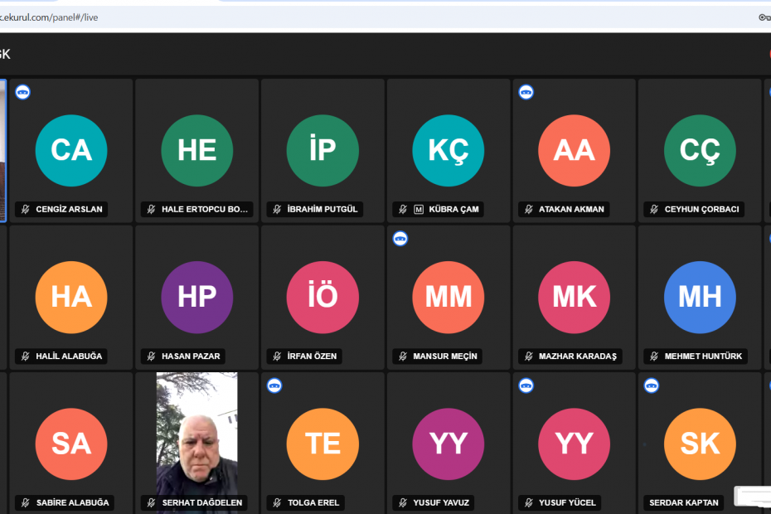The height and width of the screenshot is (514, 771).
Task: Click the name label ATAKAN AKMAN
Action: pos(571,210)
